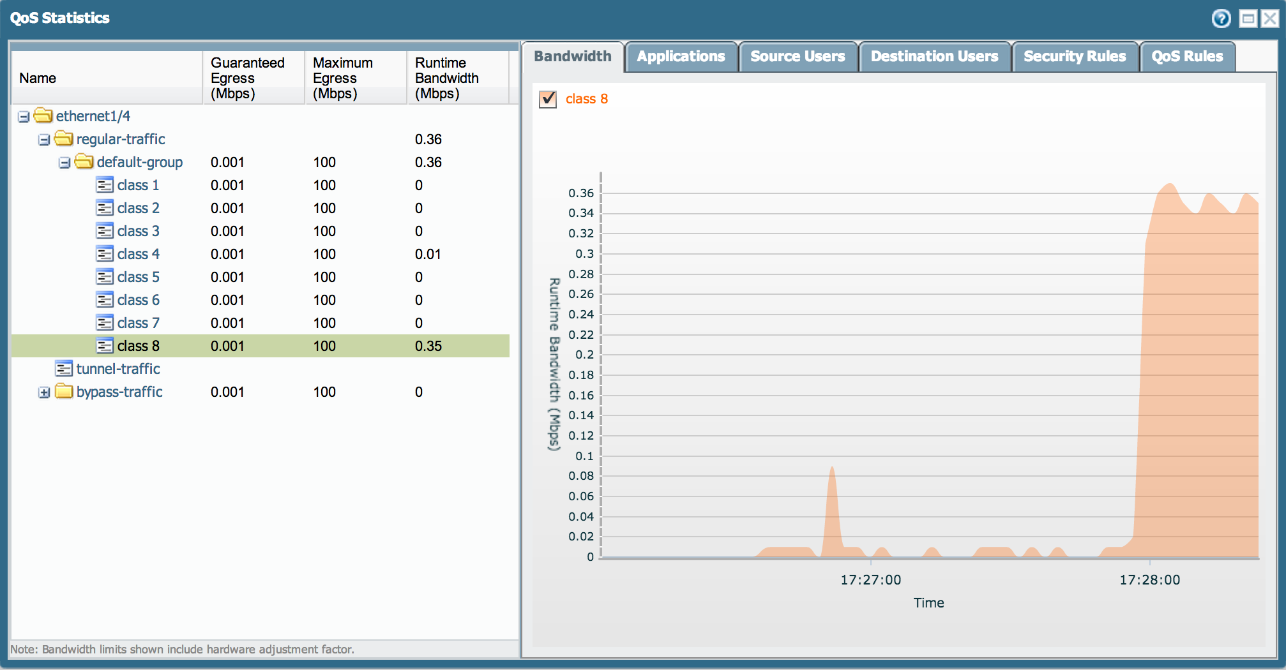Click the class 2 icon
1286x670 pixels.
(105, 208)
